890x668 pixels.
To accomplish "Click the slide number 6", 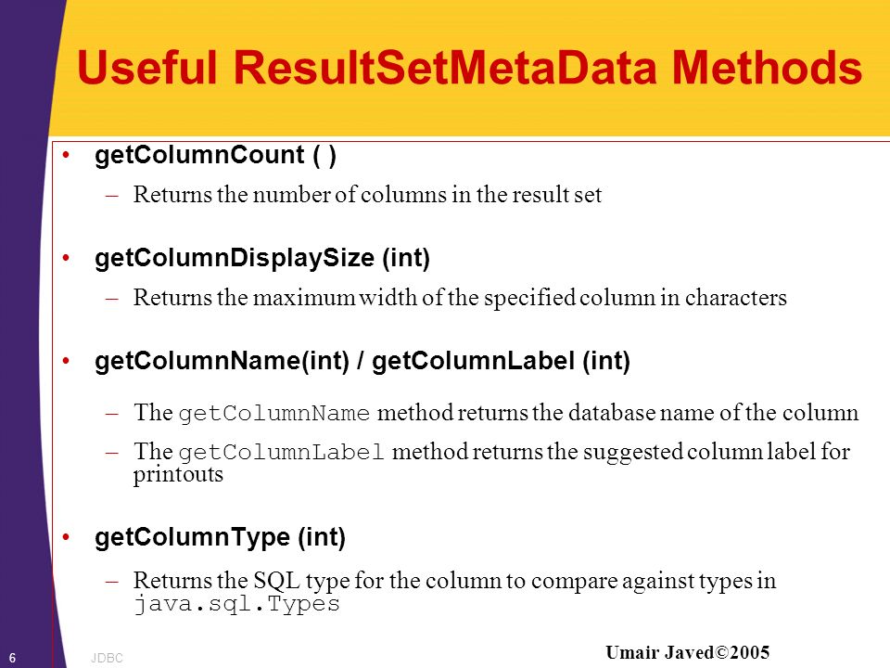I will pos(12,658).
